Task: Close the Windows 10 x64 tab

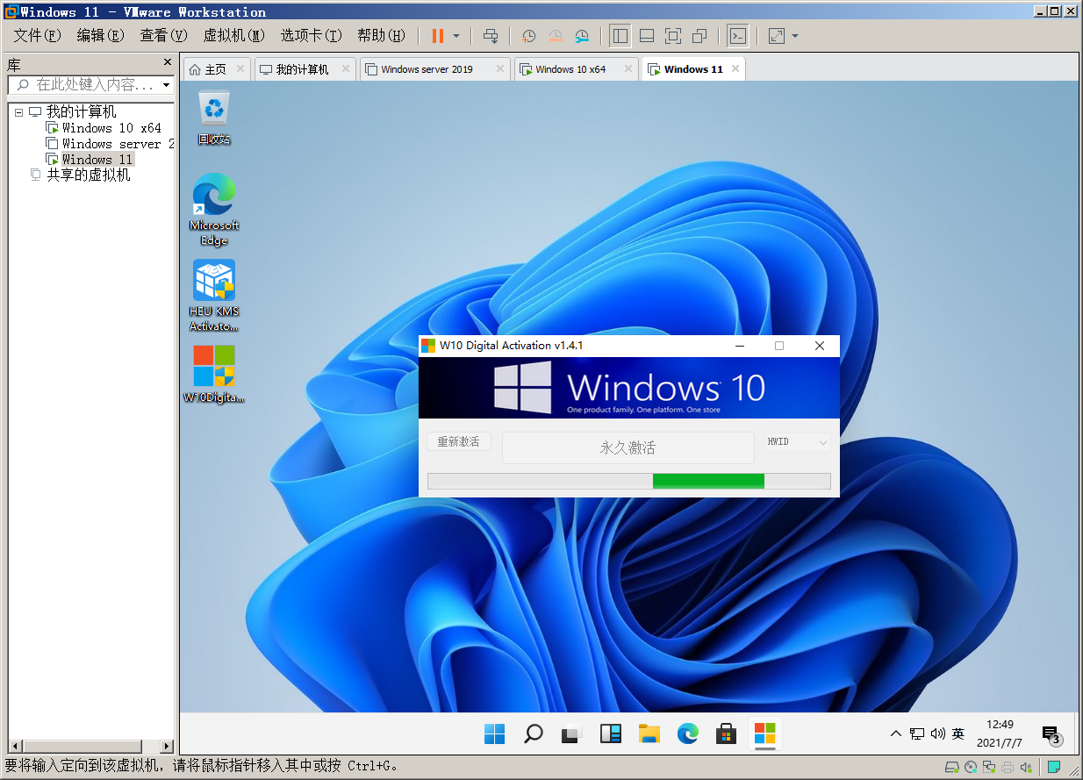Action: point(628,68)
